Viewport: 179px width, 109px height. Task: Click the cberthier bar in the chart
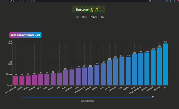click(x=159, y=66)
